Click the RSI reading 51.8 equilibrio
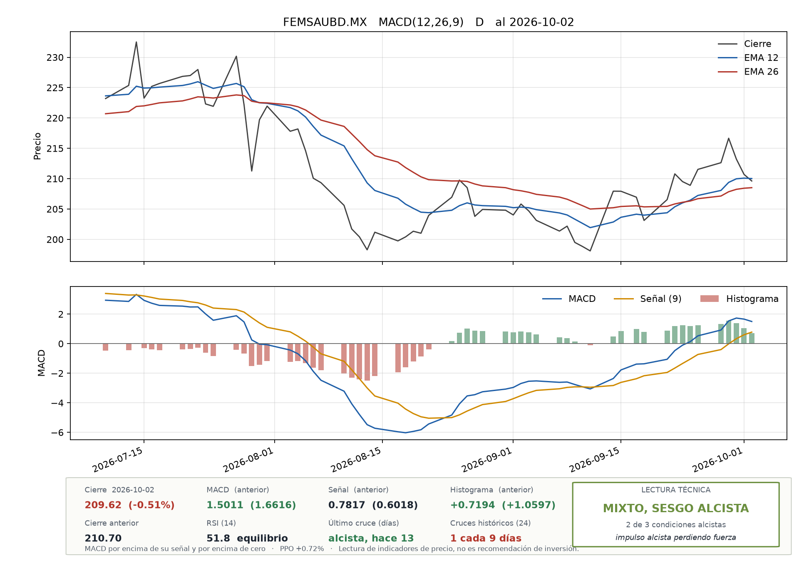 247,538
